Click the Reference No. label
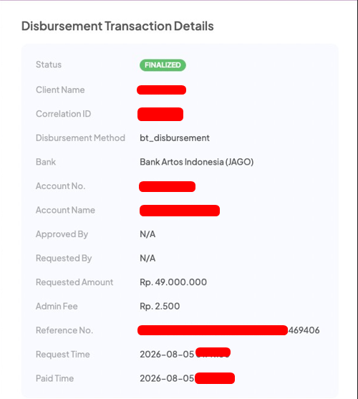This screenshot has height=399, width=358. coord(64,330)
